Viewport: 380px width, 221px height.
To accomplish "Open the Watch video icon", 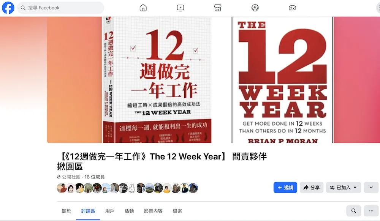I will pos(180,8).
